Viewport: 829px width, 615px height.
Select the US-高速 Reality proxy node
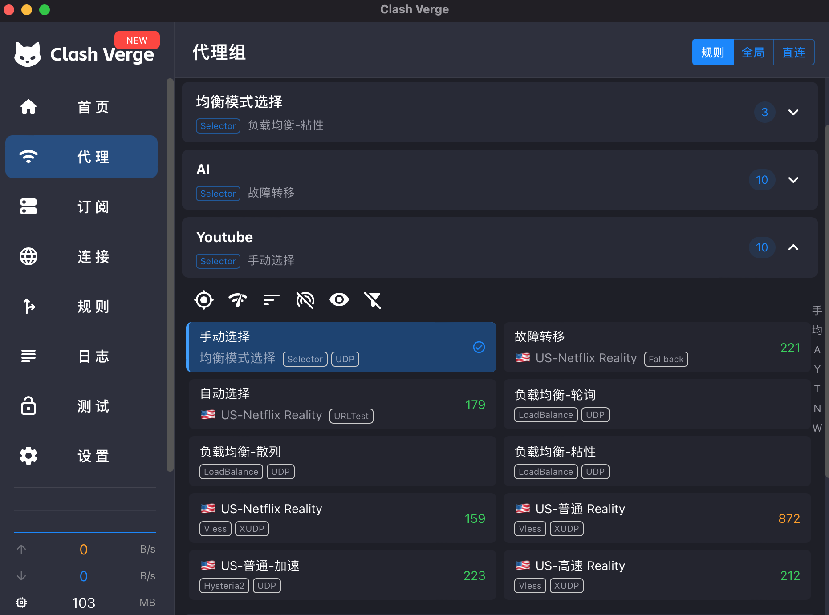point(657,575)
